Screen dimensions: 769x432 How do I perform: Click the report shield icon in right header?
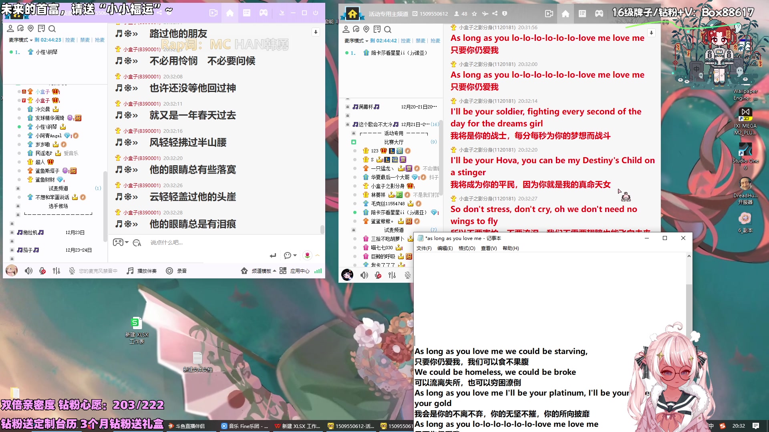(505, 14)
